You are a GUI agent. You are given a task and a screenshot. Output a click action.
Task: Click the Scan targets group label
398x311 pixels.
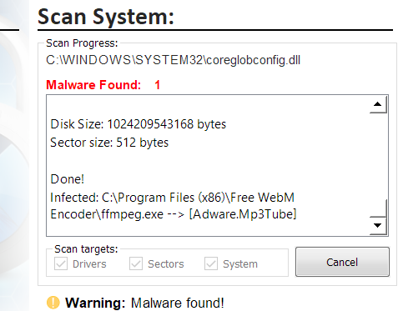pyautogui.click(x=86, y=249)
